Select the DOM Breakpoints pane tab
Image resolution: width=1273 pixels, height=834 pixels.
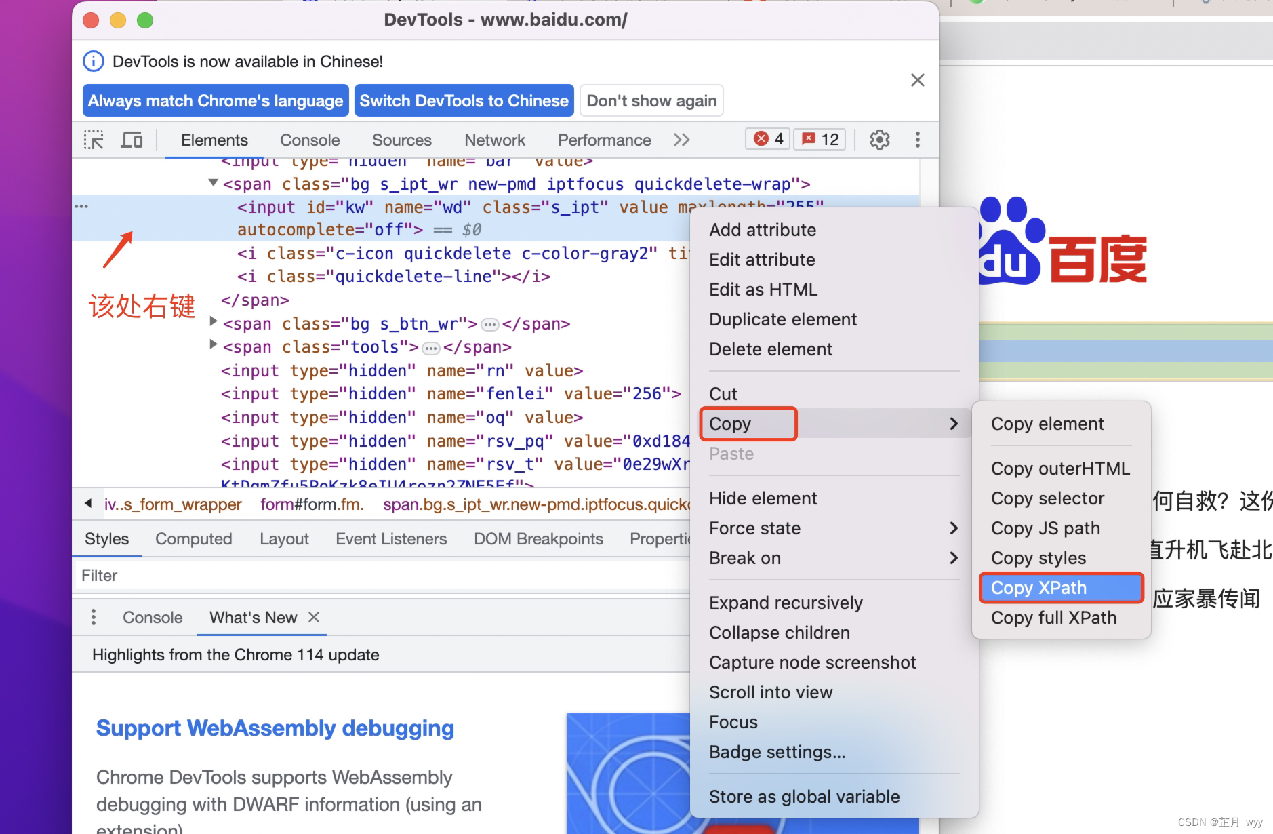click(x=538, y=539)
